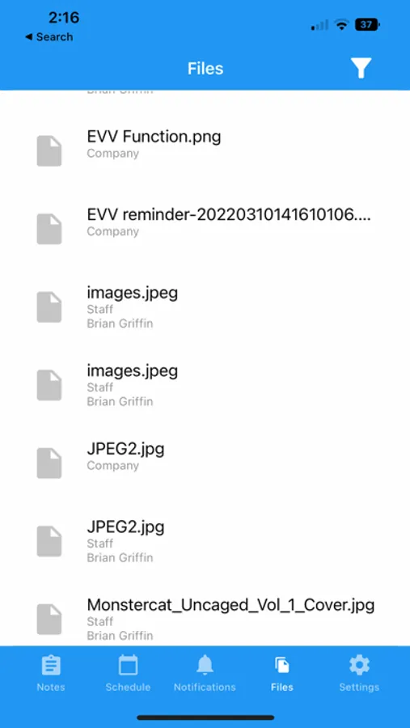The image size is (410, 728).
Task: Open second images.jpeg staff file
Action: point(205,385)
